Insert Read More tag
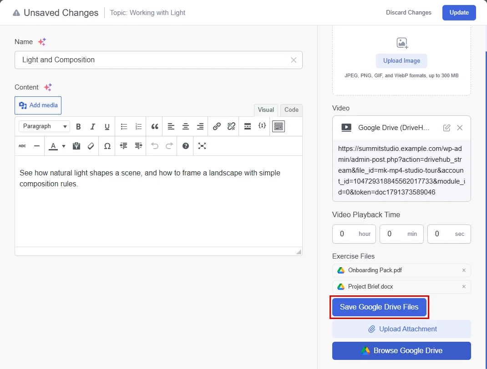Screen dimensions: 487x369 point(248,126)
